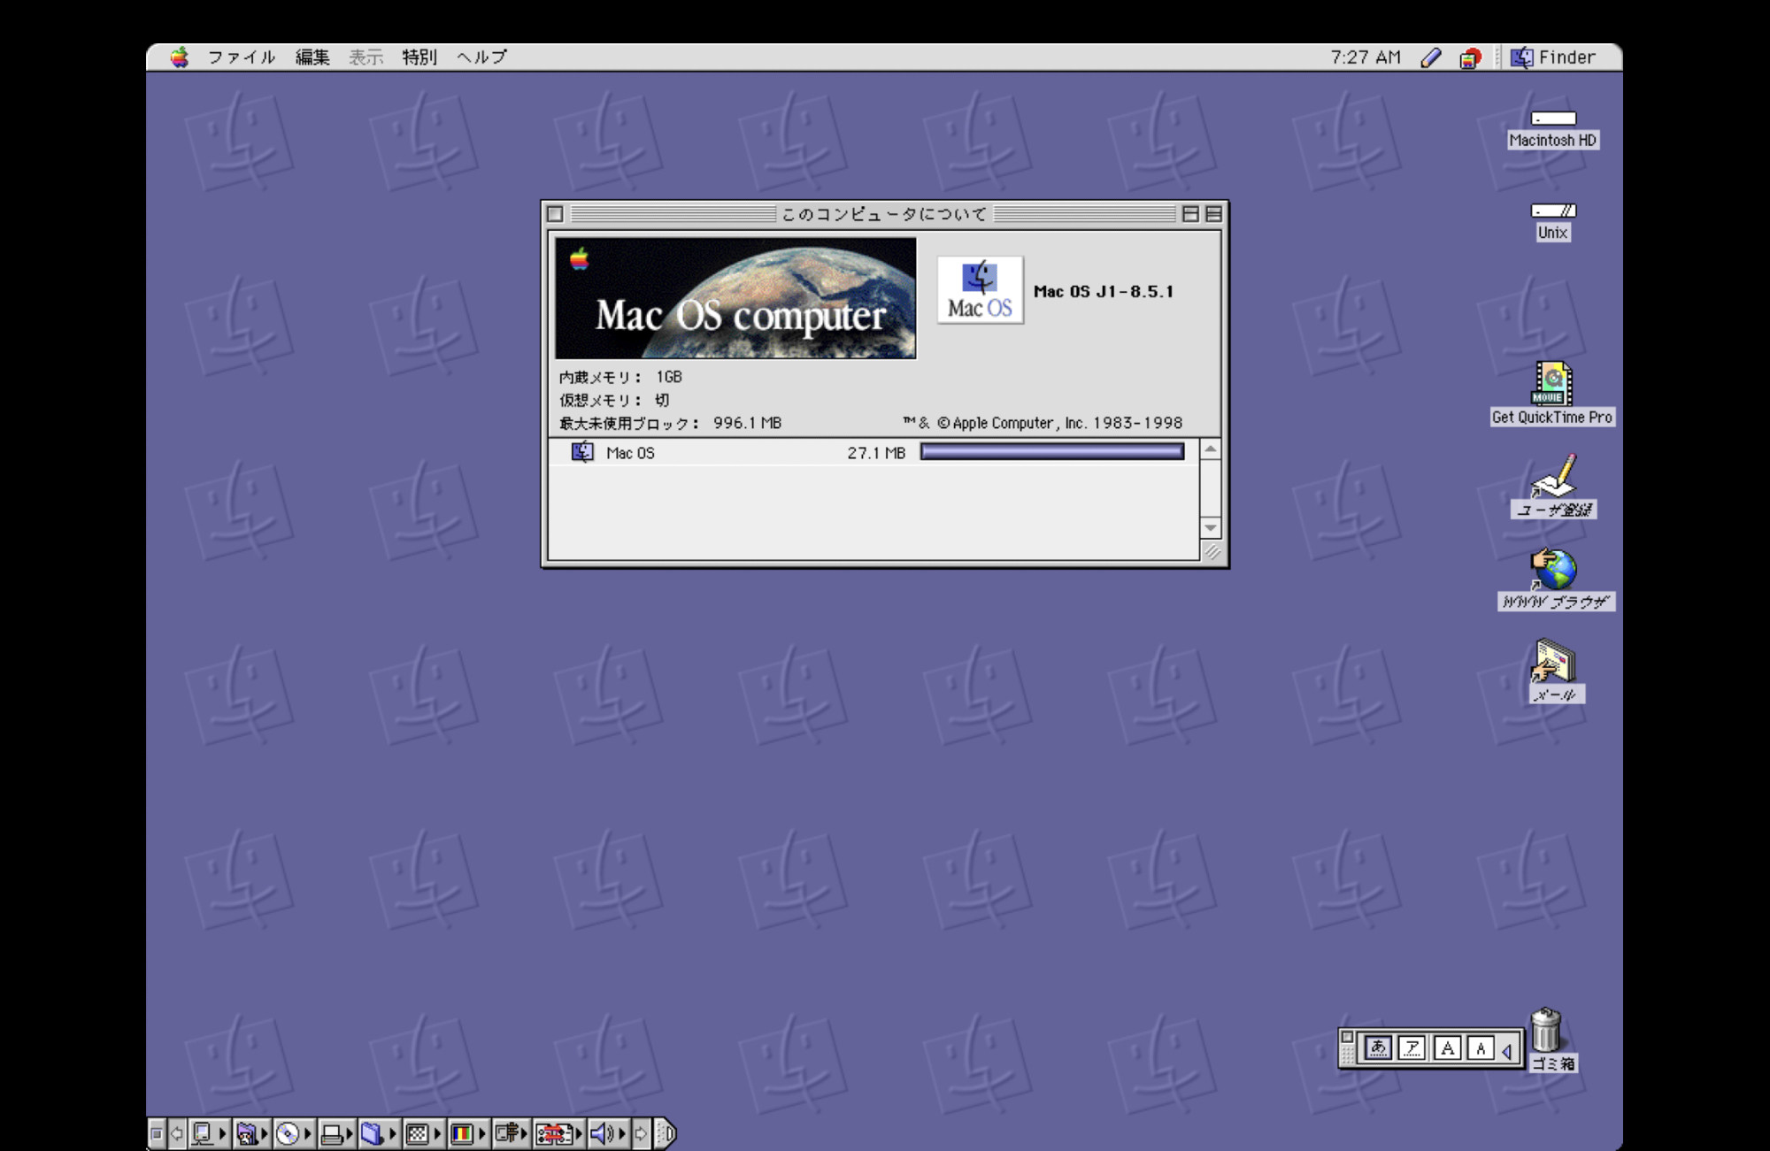1770x1151 pixels.
Task: Switch input to half-width A mode
Action: 1481,1048
